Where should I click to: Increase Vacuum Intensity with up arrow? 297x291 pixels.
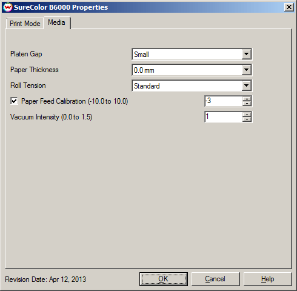247,115
